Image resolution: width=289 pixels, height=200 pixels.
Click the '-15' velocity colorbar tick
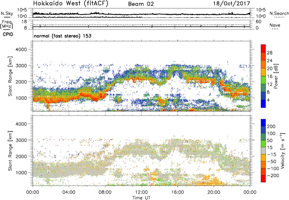coord(272,155)
